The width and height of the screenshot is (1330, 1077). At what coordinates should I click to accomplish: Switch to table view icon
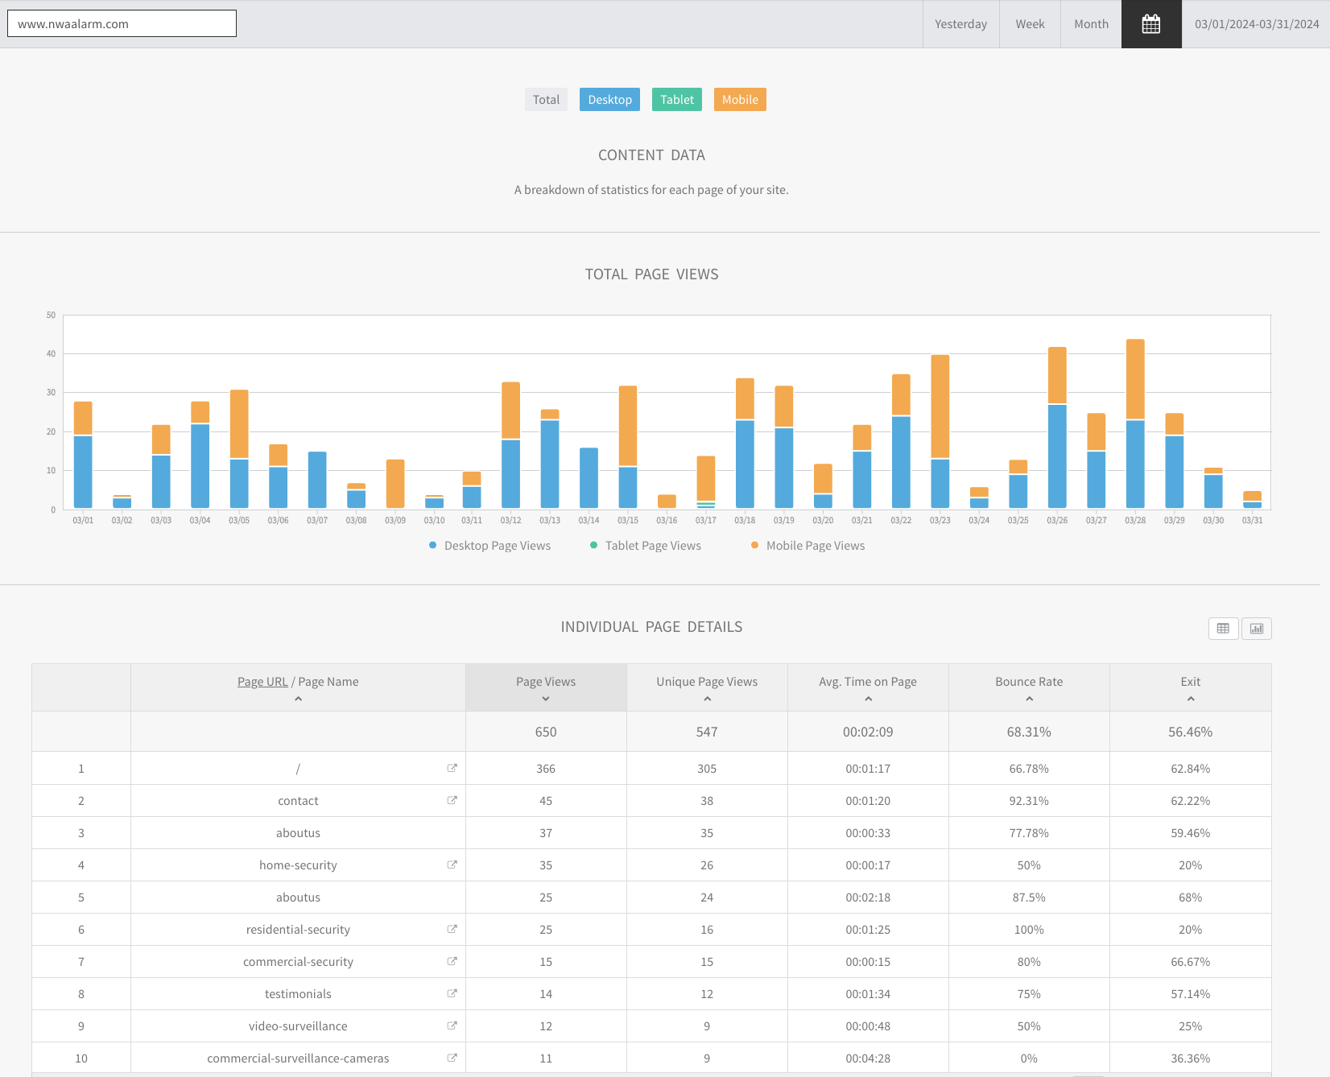[1223, 629]
